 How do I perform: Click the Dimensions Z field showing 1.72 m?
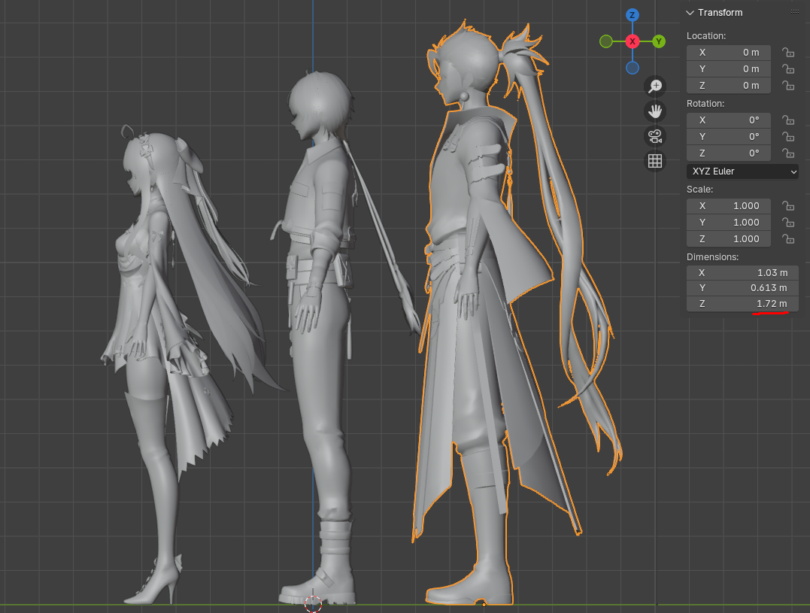click(x=742, y=304)
